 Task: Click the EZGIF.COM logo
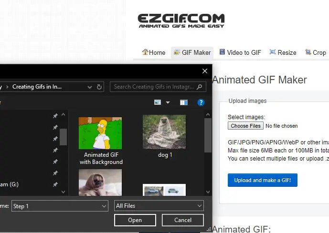pos(181,20)
